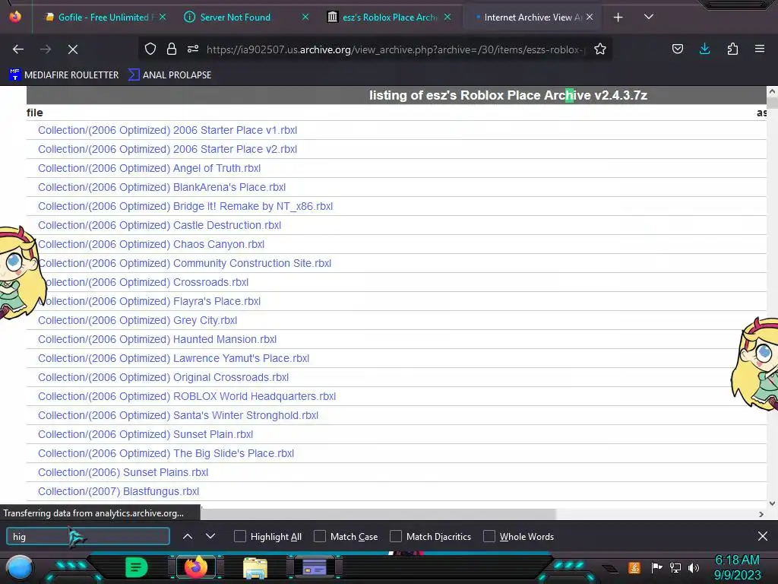The height and width of the screenshot is (584, 778).
Task: Stop loading the page with the X button
Action: (72, 49)
